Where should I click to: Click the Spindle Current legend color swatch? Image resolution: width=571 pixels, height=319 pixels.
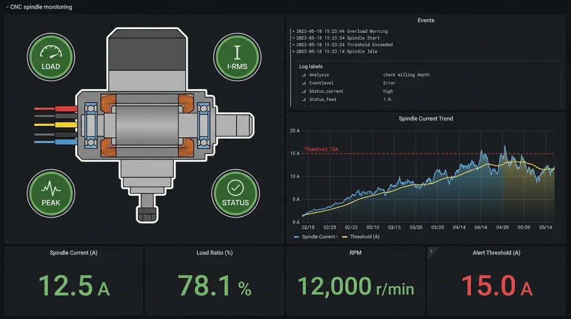coord(297,237)
